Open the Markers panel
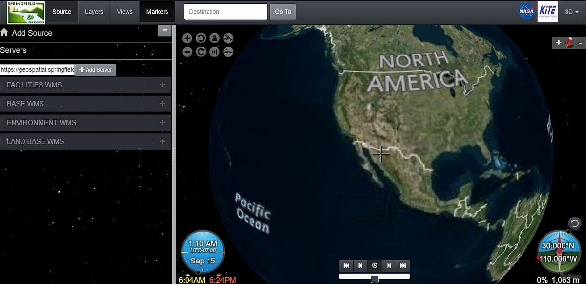This screenshot has width=586, height=284. click(157, 11)
